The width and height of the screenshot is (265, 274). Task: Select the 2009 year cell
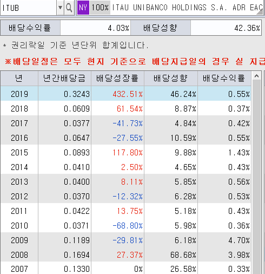click(19, 240)
